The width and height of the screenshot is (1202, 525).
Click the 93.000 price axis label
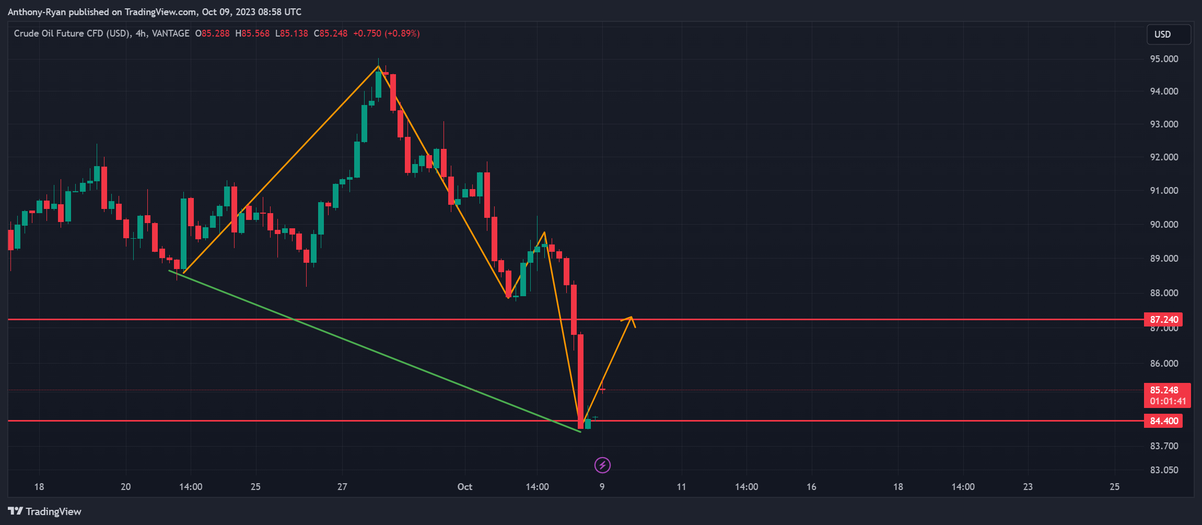click(x=1164, y=124)
